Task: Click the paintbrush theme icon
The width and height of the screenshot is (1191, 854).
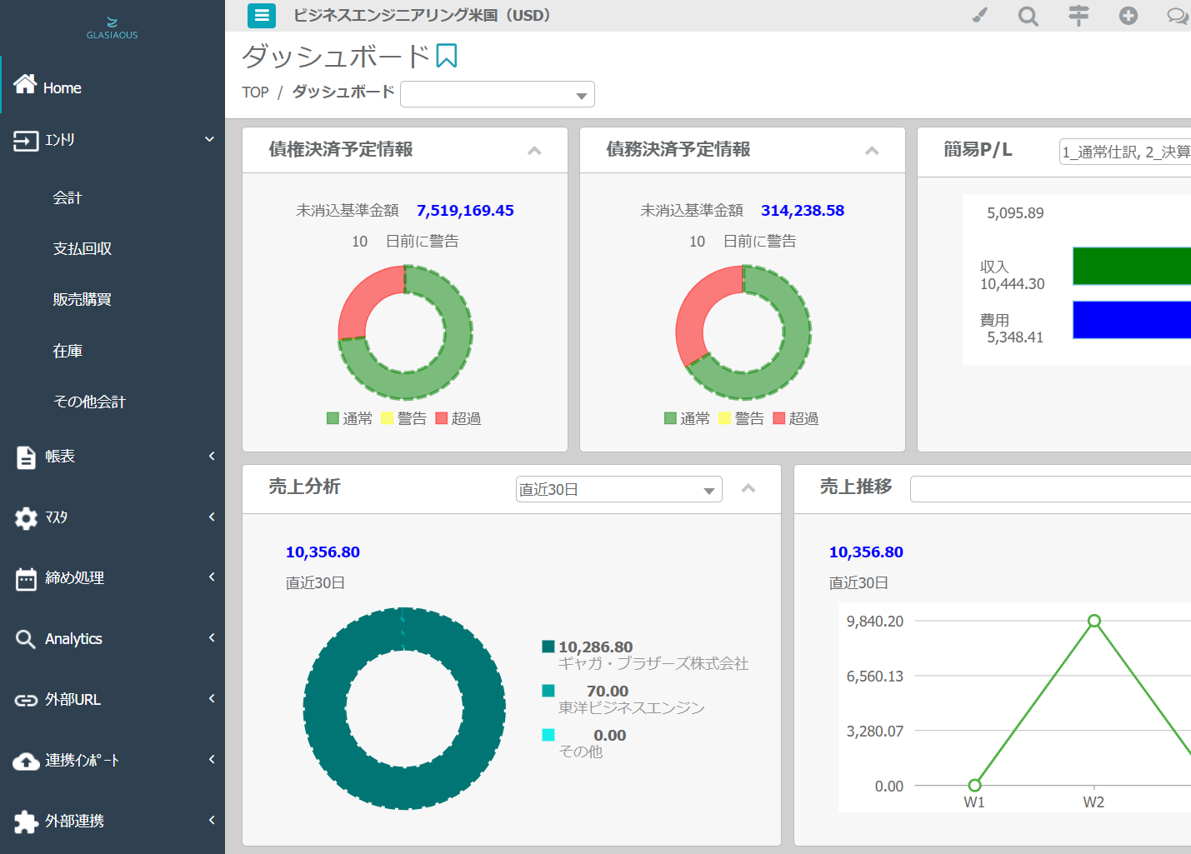Action: (x=979, y=15)
